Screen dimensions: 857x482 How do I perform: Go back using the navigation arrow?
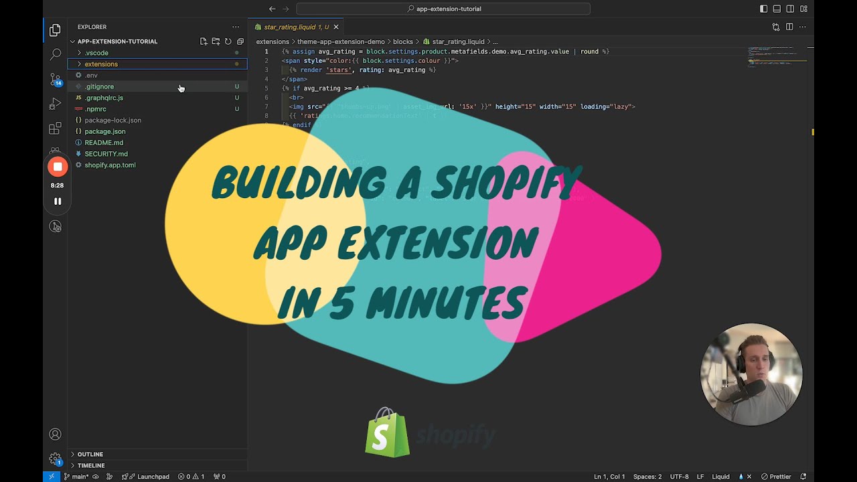click(x=272, y=9)
